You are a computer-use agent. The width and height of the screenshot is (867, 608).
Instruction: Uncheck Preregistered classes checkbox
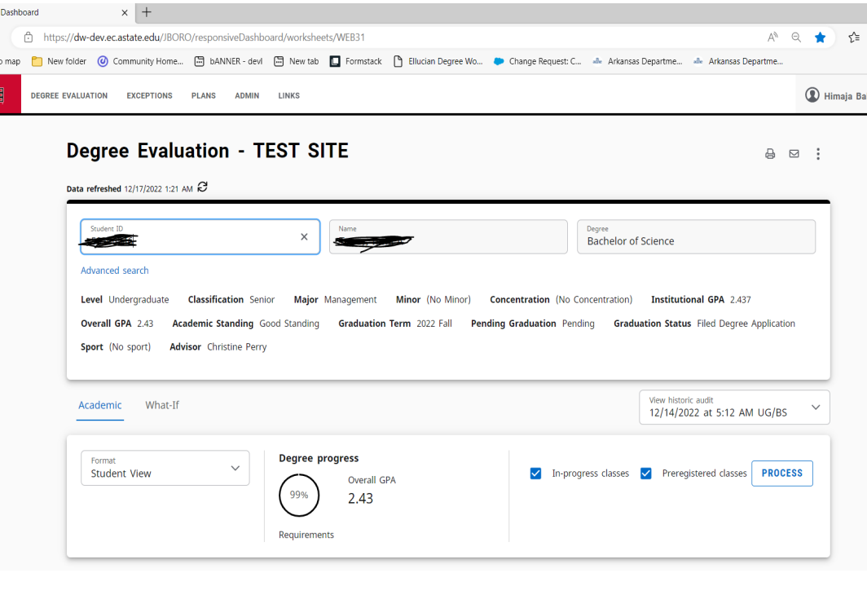(646, 474)
